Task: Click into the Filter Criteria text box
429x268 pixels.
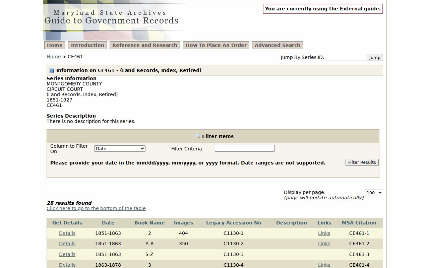Action: tap(245, 148)
